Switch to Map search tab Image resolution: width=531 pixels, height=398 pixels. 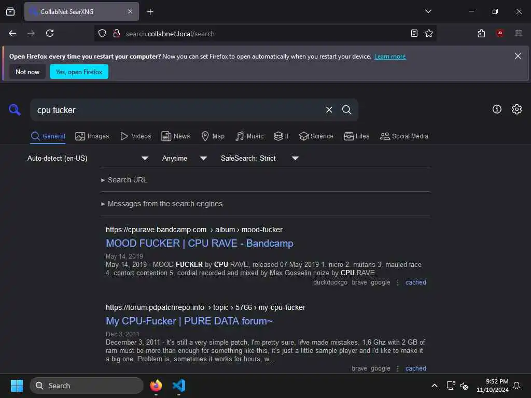pos(213,136)
